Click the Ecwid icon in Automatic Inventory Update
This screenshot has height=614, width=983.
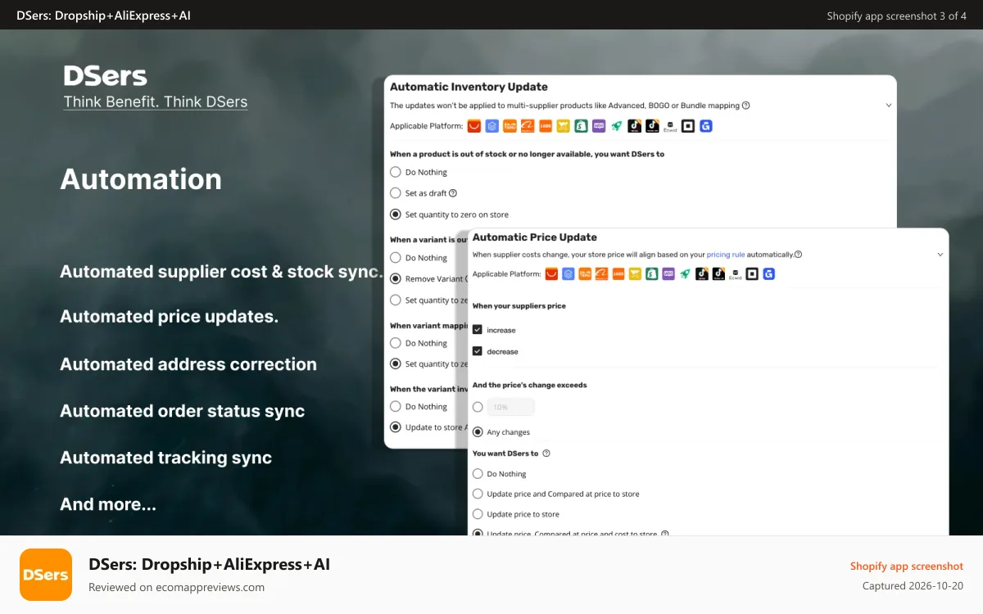click(x=670, y=126)
